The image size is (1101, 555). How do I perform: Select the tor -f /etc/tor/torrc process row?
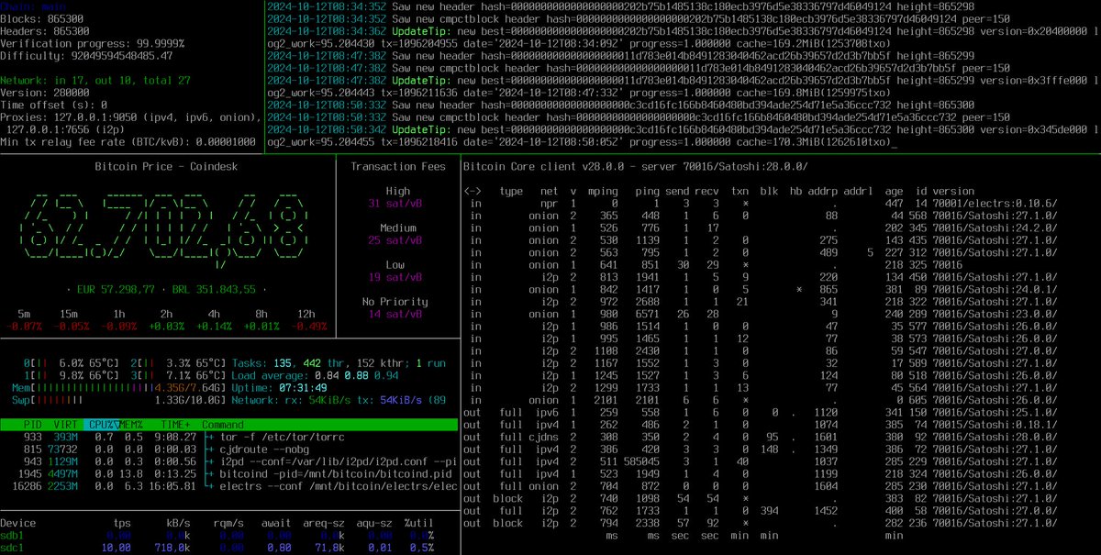click(x=229, y=438)
